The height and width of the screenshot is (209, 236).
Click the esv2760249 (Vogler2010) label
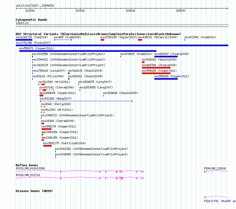coord(119,37)
